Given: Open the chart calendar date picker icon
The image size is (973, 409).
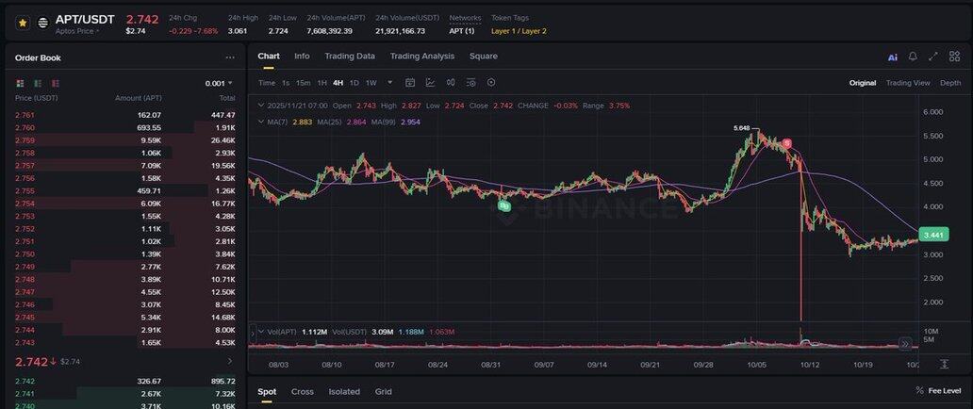Looking at the screenshot, I should (410, 83).
